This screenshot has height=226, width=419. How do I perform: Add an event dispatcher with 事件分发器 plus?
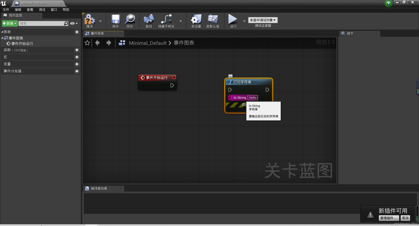point(77,71)
